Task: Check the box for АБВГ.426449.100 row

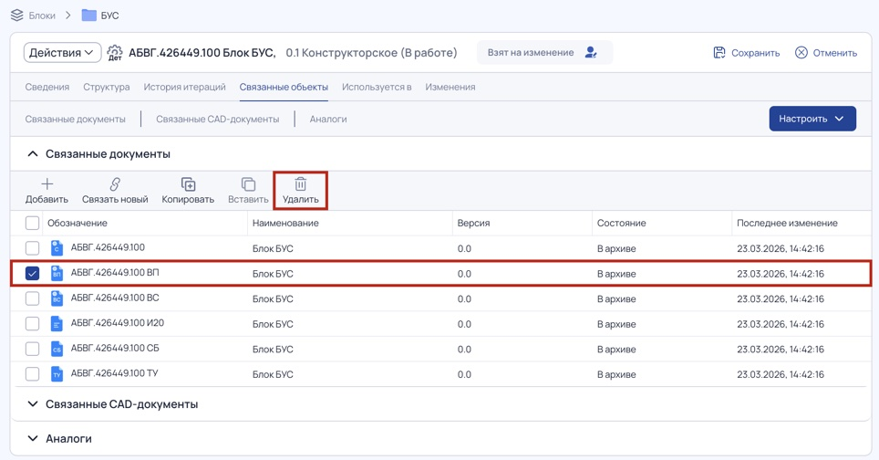Action: (x=33, y=248)
